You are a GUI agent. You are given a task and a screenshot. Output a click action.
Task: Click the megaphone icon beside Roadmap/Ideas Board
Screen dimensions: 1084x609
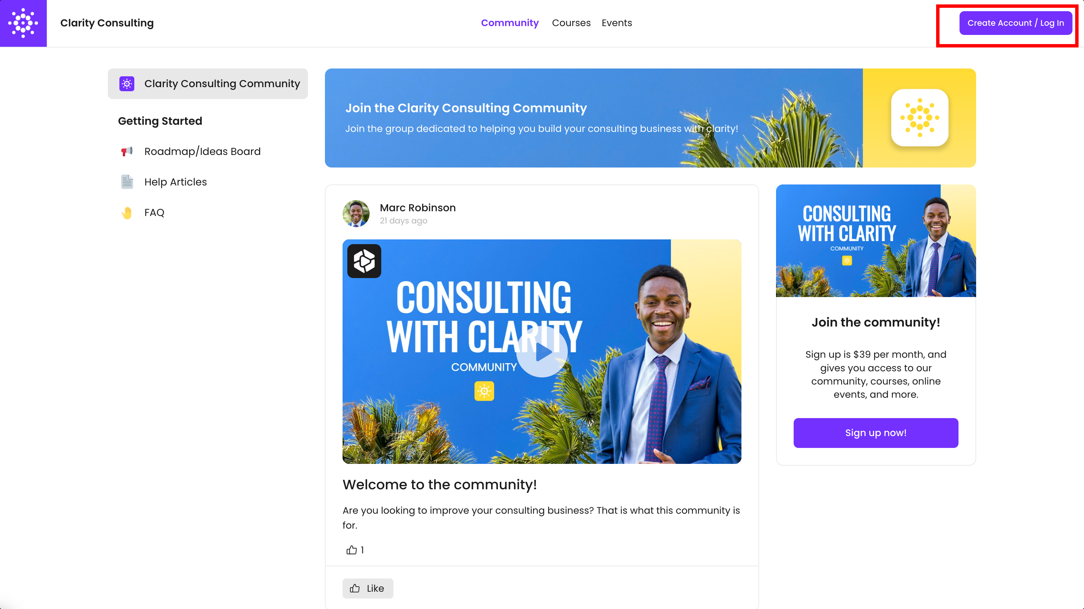point(127,152)
